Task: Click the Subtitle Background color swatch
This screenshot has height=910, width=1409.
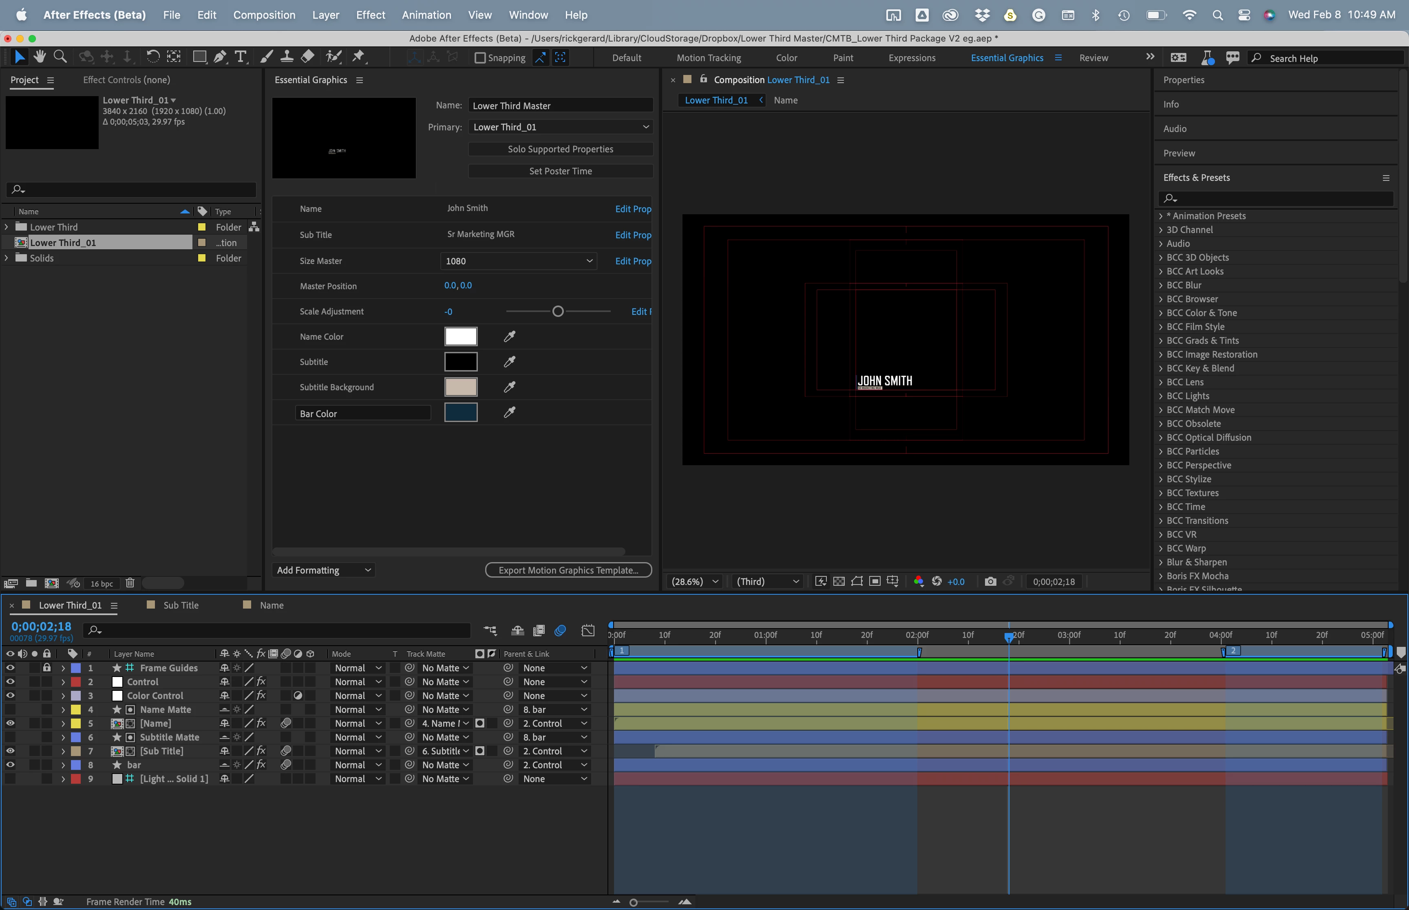Action: (461, 387)
